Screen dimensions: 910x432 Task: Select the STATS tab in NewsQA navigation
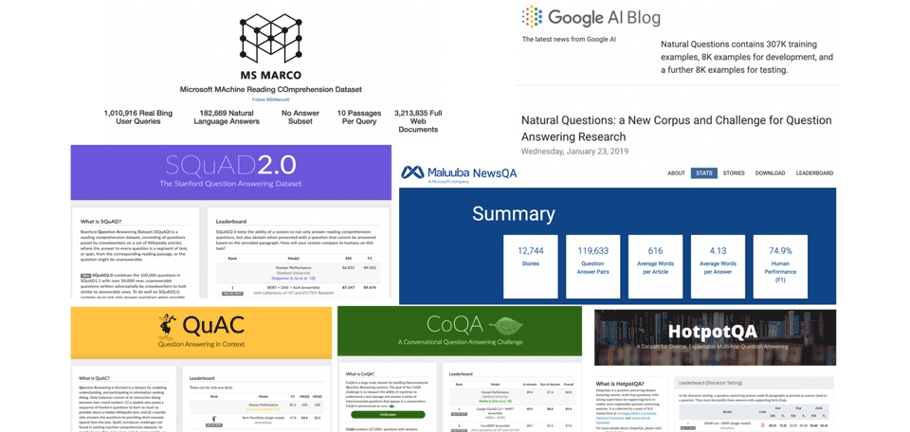[x=704, y=172]
